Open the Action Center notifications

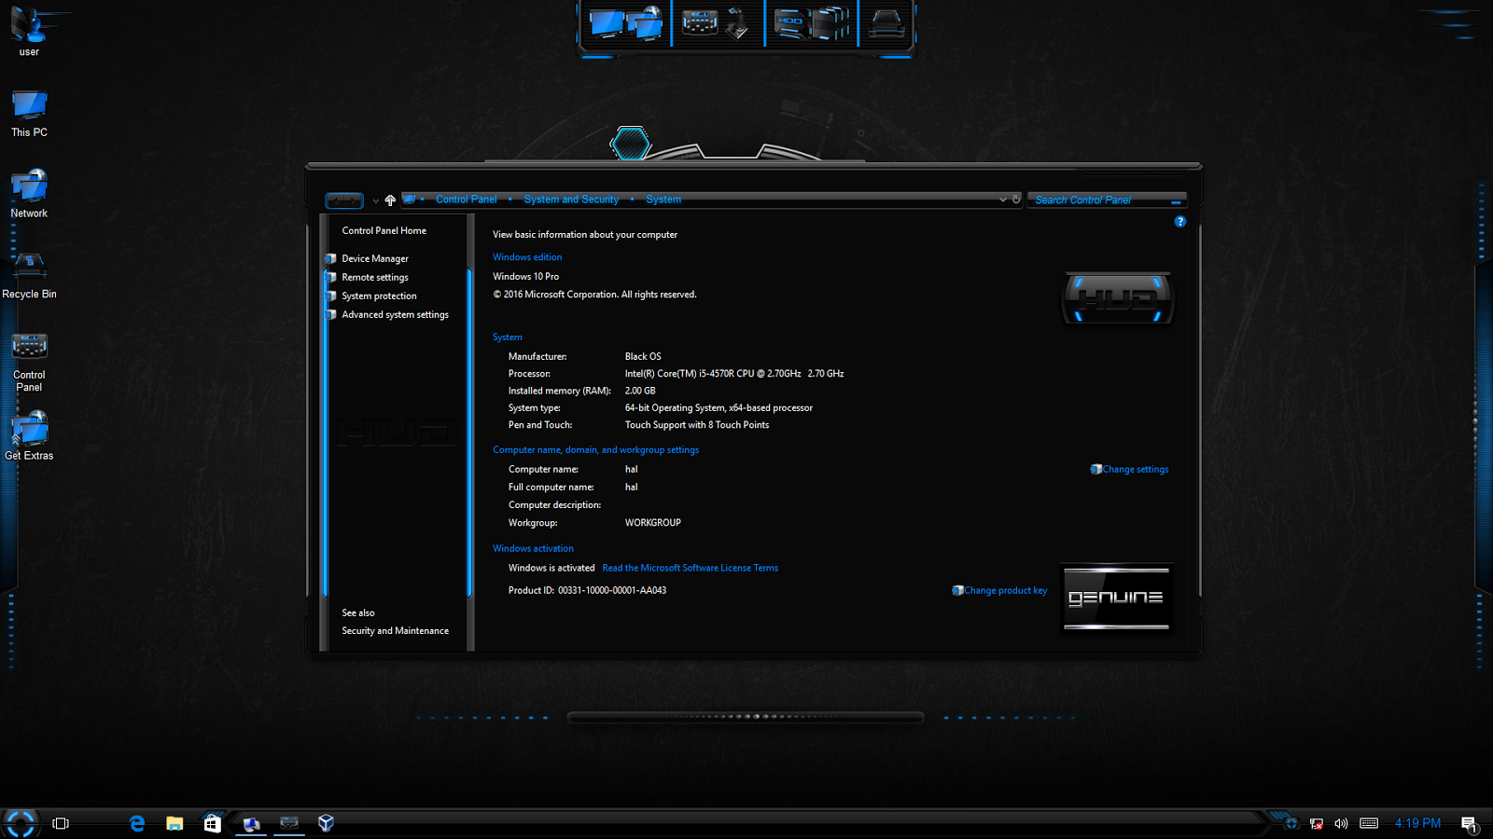coord(1469,823)
